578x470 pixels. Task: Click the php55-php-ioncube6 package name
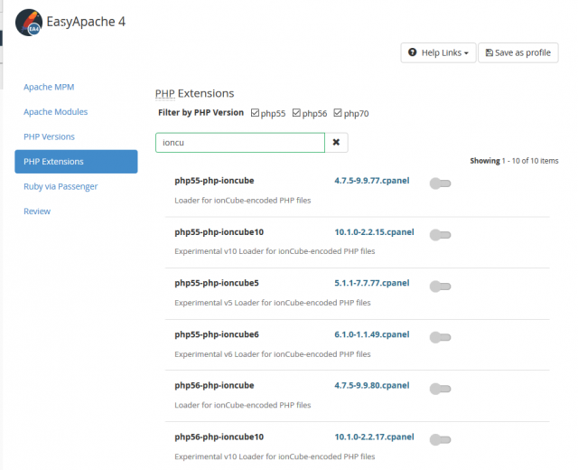pos(217,334)
